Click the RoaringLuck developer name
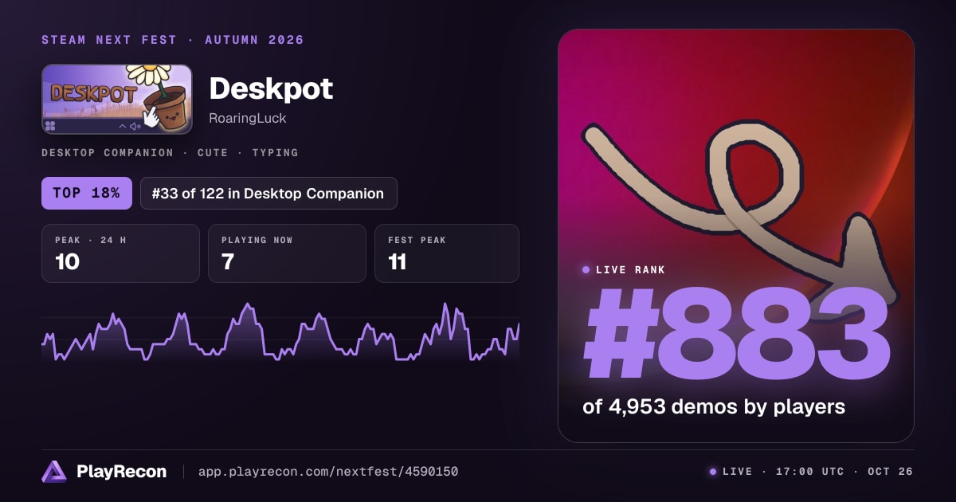The width and height of the screenshot is (956, 502). click(247, 118)
